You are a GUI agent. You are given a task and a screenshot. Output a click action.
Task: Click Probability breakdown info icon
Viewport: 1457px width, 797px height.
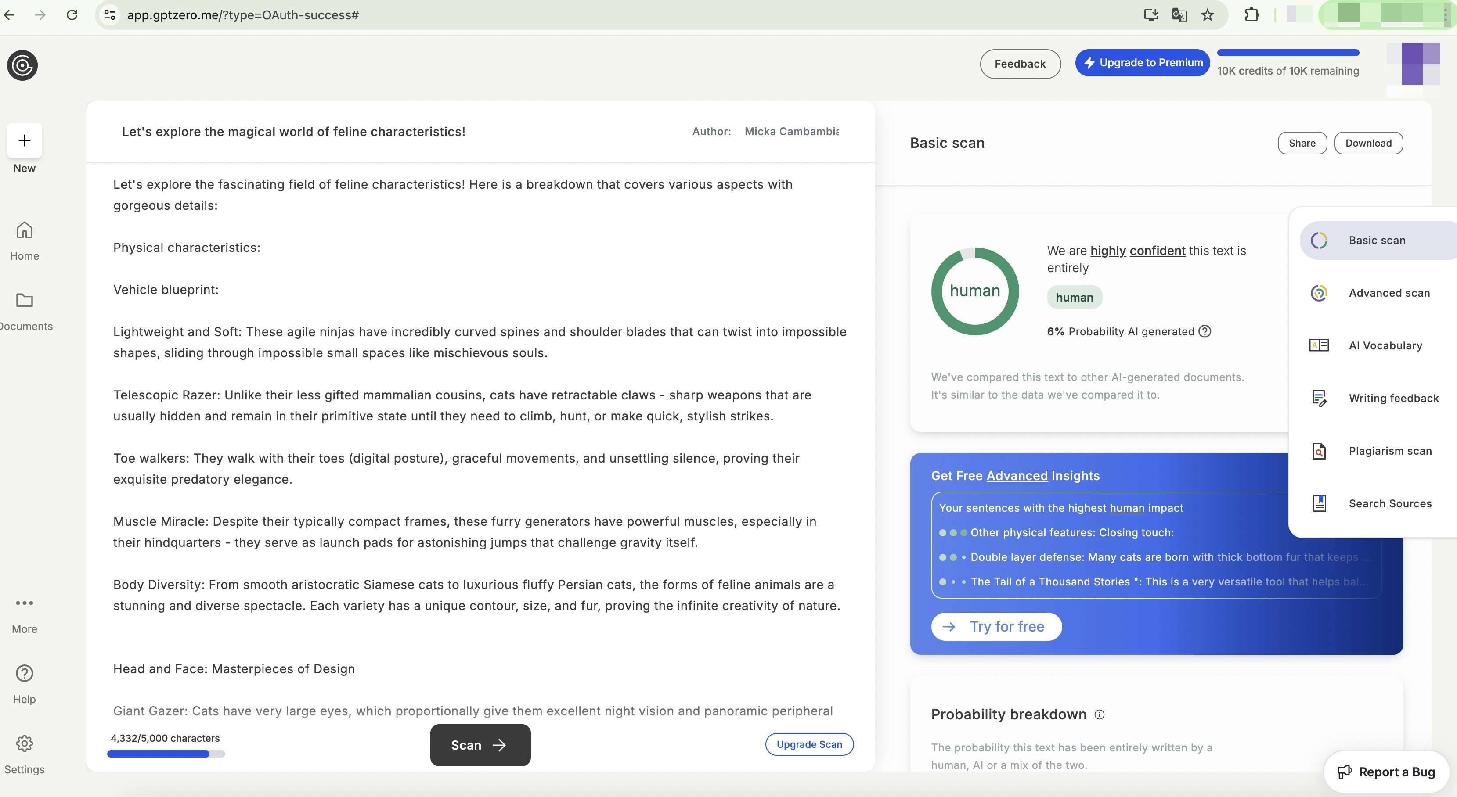[x=1099, y=714]
